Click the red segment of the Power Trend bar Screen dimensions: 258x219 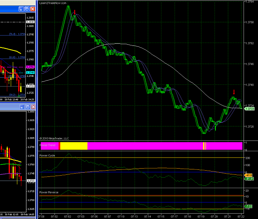pos(59,146)
